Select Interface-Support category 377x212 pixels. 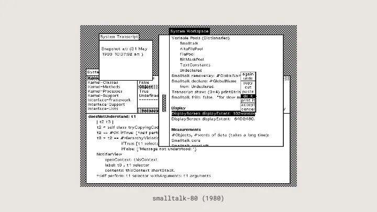pyautogui.click(x=106, y=105)
